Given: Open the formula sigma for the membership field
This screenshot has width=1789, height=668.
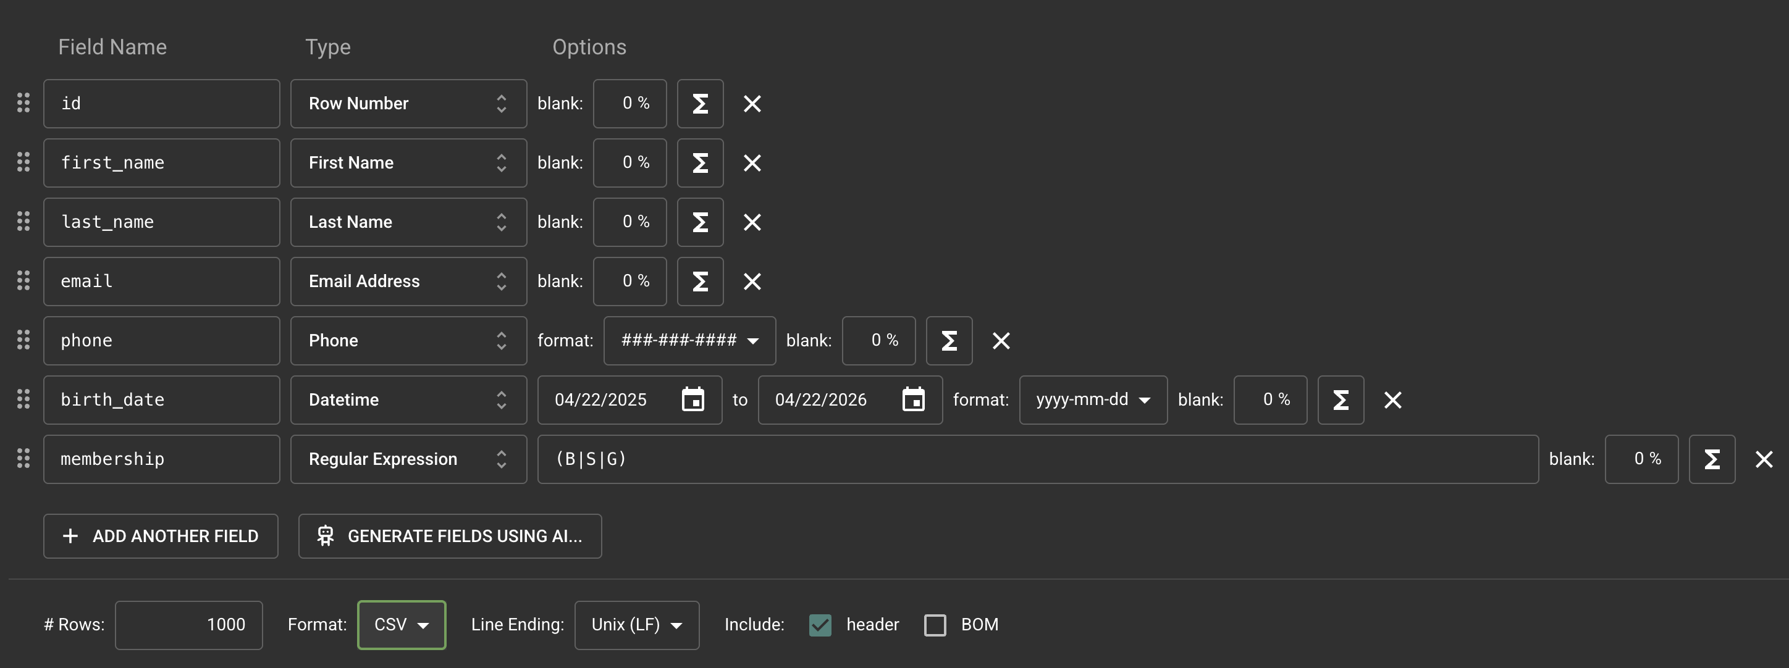Looking at the screenshot, I should coord(1712,459).
